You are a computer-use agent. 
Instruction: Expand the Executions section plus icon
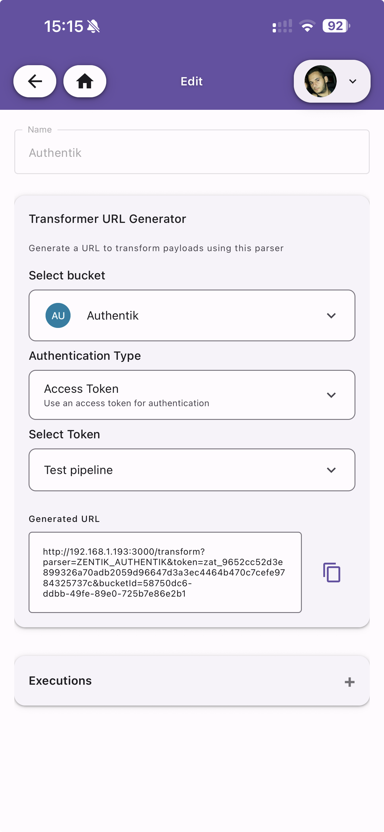[x=349, y=682]
